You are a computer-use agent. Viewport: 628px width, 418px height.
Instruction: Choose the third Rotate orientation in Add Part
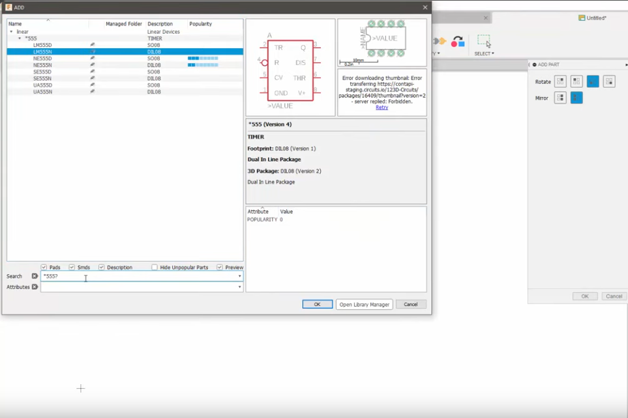[594, 81]
